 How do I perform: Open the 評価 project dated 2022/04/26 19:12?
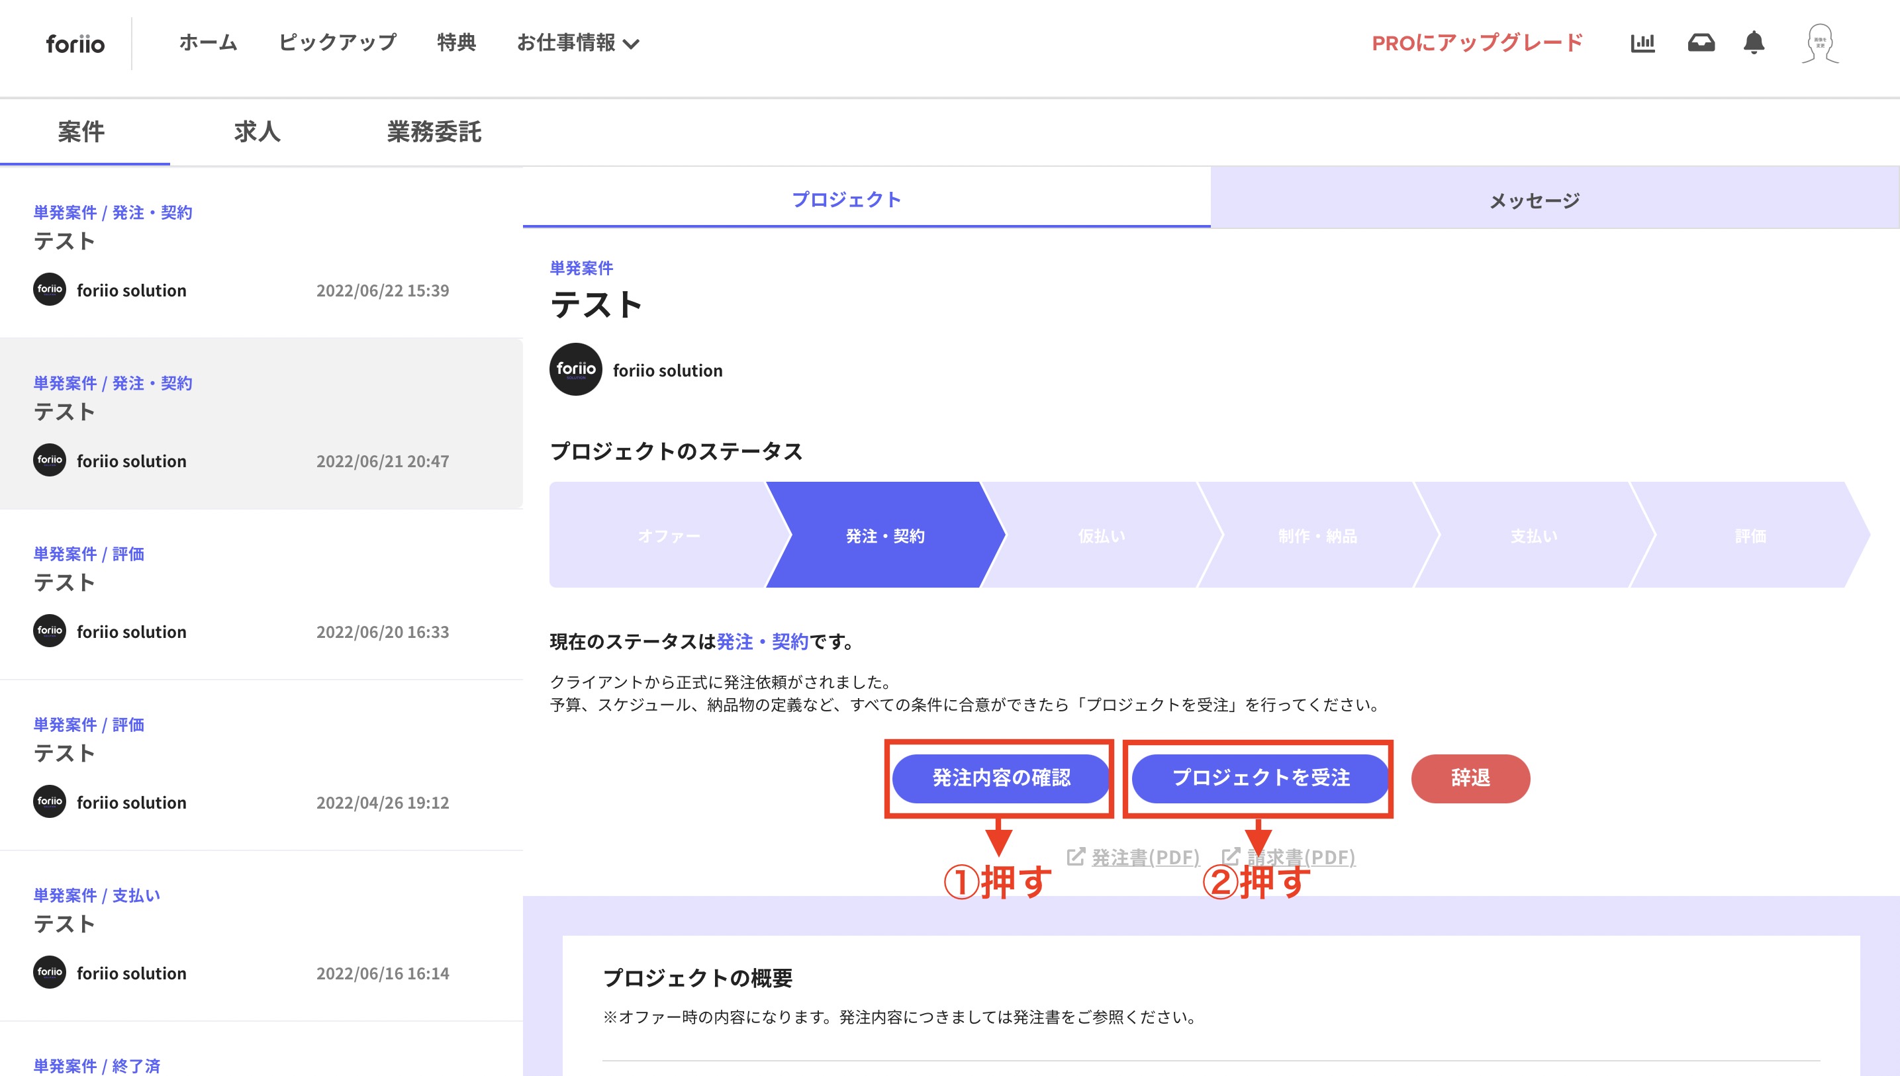pos(261,765)
